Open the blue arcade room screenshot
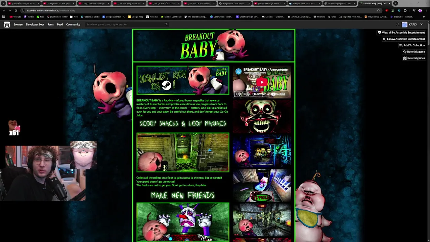The height and width of the screenshot is (242, 430). click(x=262, y=151)
